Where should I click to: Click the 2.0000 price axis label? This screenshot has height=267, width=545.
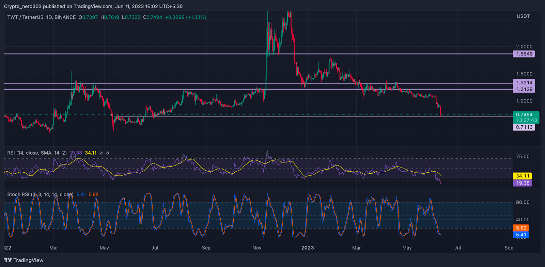(x=524, y=47)
